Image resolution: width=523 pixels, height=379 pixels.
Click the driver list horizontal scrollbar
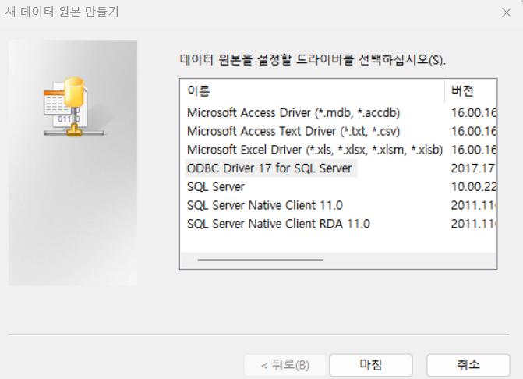(x=260, y=260)
